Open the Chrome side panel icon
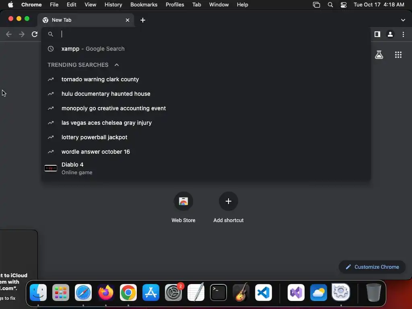412x309 pixels. (377, 34)
